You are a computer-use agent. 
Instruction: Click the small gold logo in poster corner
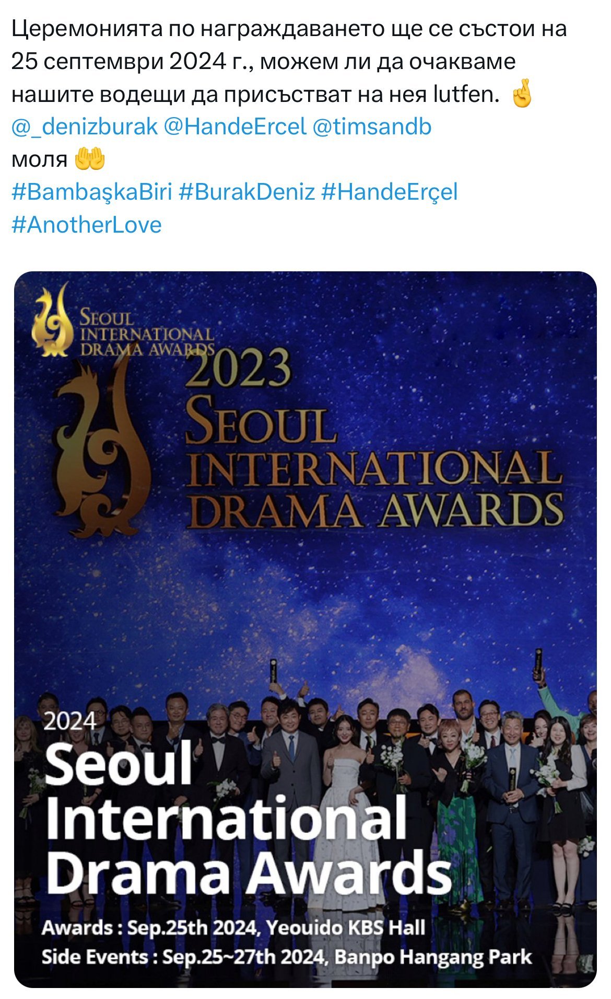point(52,320)
